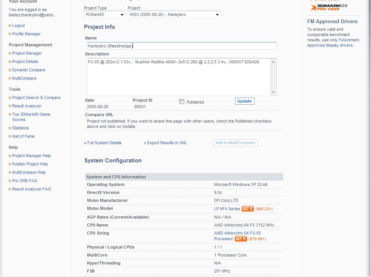Click the bullet icon beside Hall of Fame

(10, 136)
